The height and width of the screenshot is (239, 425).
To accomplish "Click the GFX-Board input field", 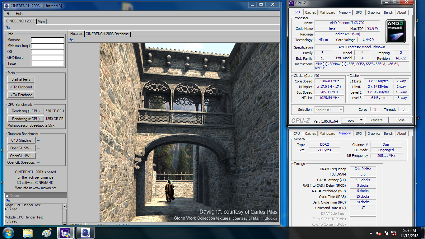I will coord(47,58).
